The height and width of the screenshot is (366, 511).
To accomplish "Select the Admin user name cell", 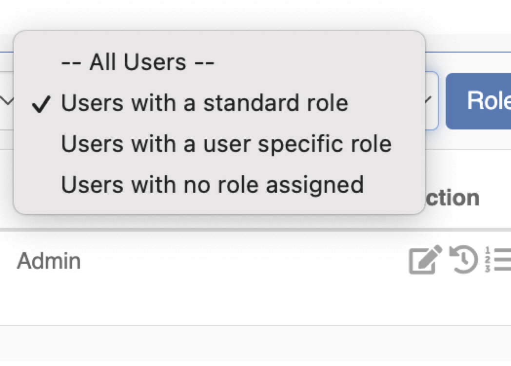I will click(x=49, y=261).
